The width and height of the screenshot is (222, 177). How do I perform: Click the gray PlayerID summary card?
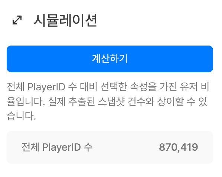point(110,147)
